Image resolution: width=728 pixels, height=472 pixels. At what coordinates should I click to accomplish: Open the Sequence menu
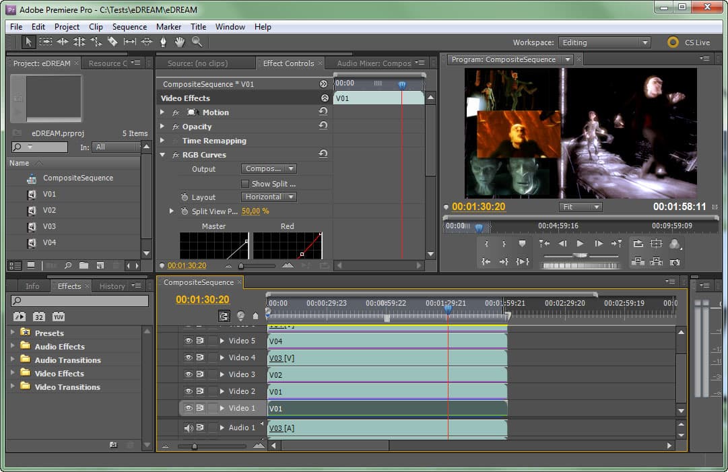129,27
